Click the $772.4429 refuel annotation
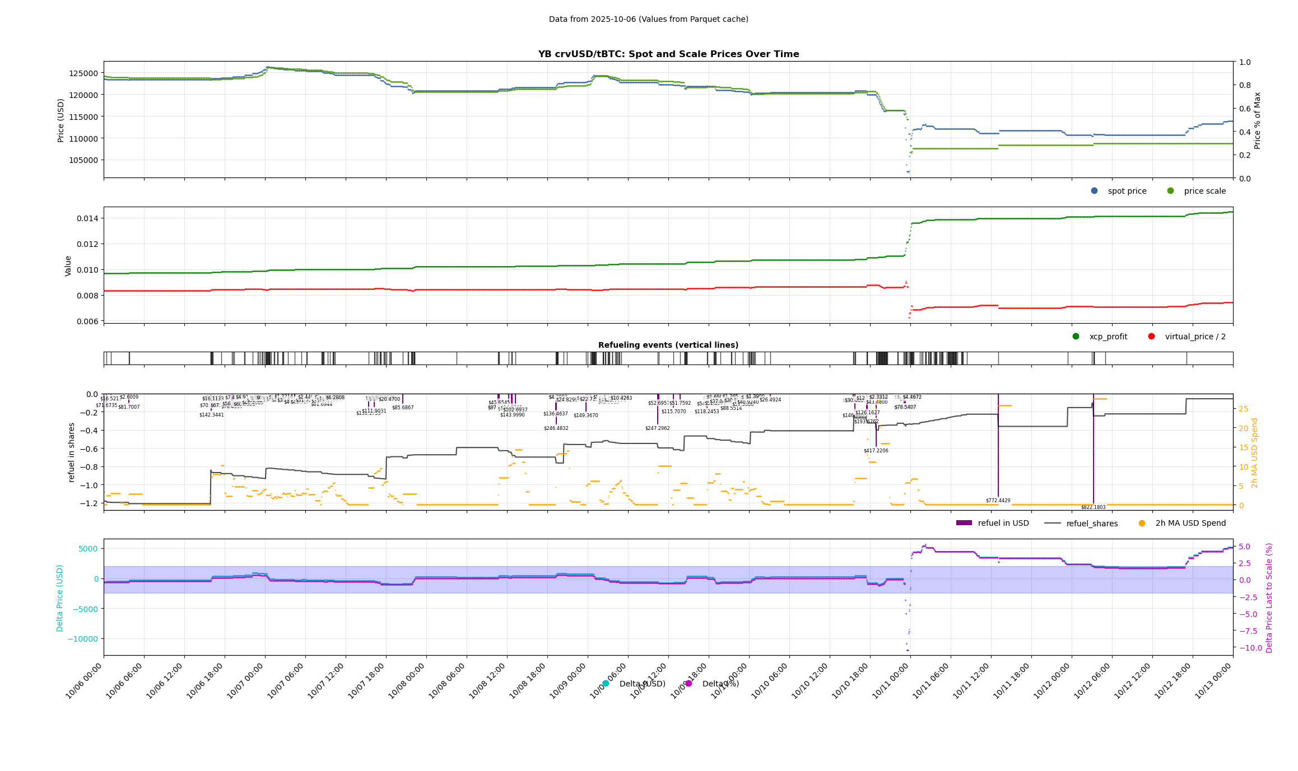The height and width of the screenshot is (771, 1298). [998, 501]
